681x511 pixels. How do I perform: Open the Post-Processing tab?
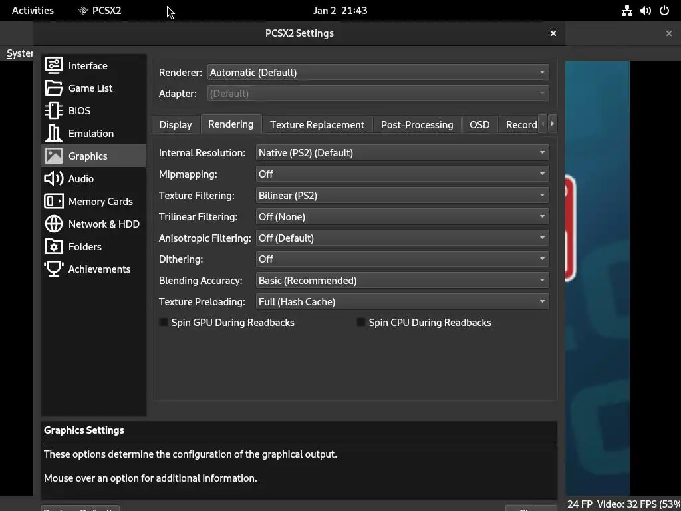(x=417, y=124)
